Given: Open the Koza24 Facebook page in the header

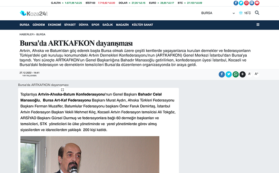Looking at the screenshot, I should (x=236, y=3).
